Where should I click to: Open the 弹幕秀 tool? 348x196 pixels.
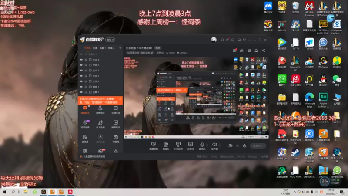click(x=116, y=139)
